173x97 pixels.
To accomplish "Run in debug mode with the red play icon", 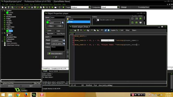I will pyautogui.click(x=19, y=7).
